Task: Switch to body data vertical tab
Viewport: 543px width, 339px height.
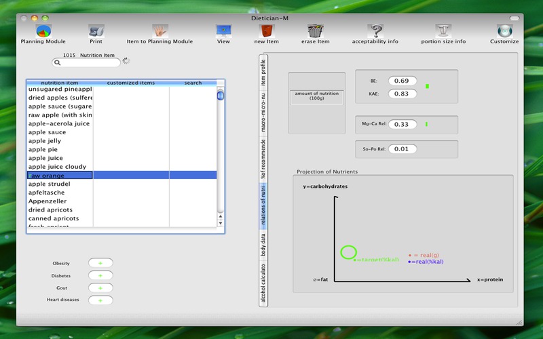Action: (263, 244)
